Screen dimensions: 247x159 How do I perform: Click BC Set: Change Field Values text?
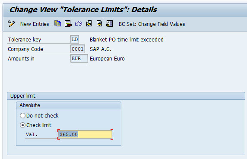point(152,24)
